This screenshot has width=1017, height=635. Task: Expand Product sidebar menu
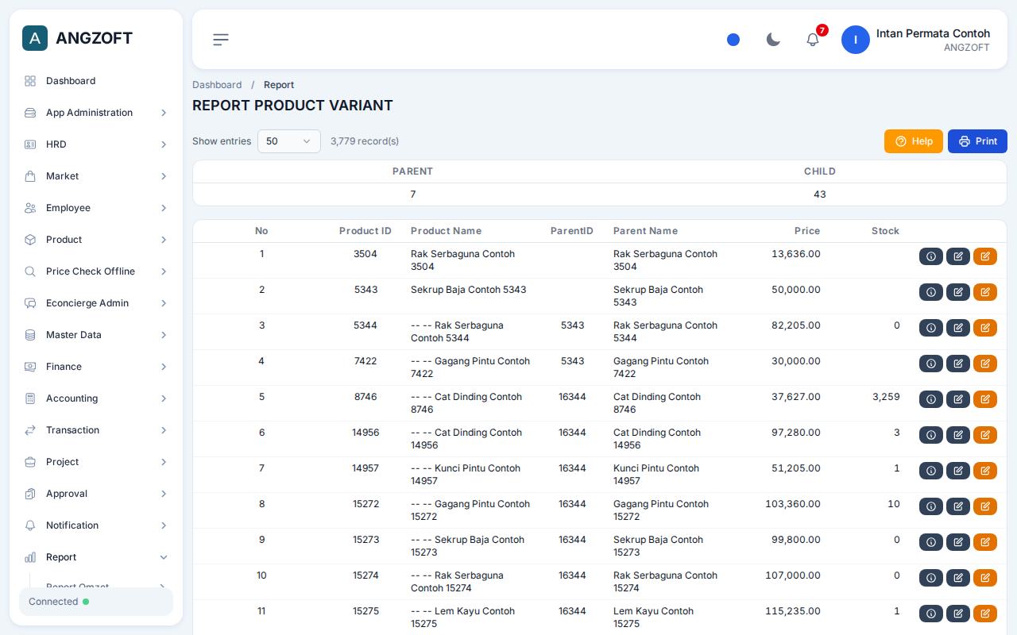(96, 240)
